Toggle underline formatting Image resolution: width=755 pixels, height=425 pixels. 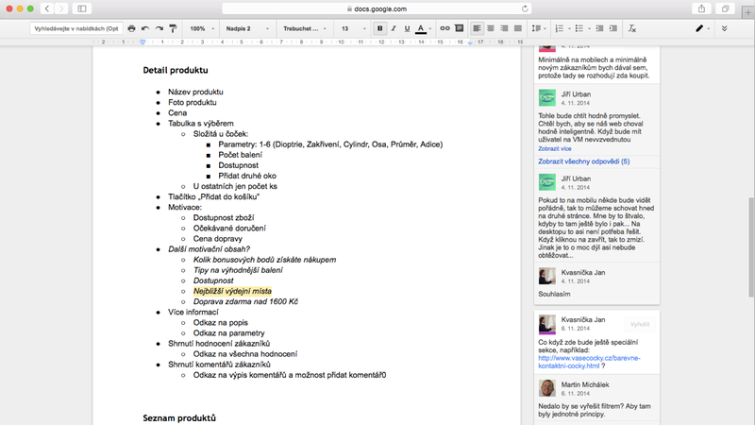(x=407, y=29)
